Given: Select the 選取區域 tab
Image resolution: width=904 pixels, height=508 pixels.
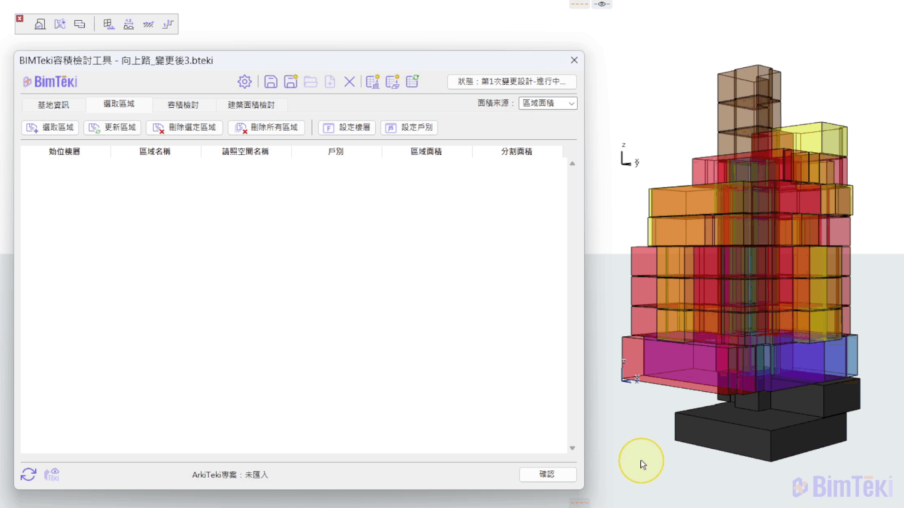Looking at the screenshot, I should tap(119, 104).
